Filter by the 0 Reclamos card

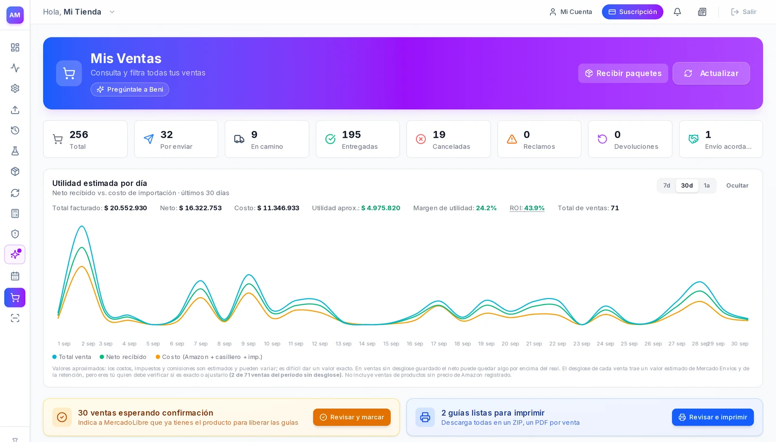[x=539, y=139]
